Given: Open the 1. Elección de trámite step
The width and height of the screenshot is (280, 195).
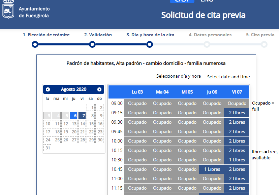Looking at the screenshot, I should click(46, 35).
